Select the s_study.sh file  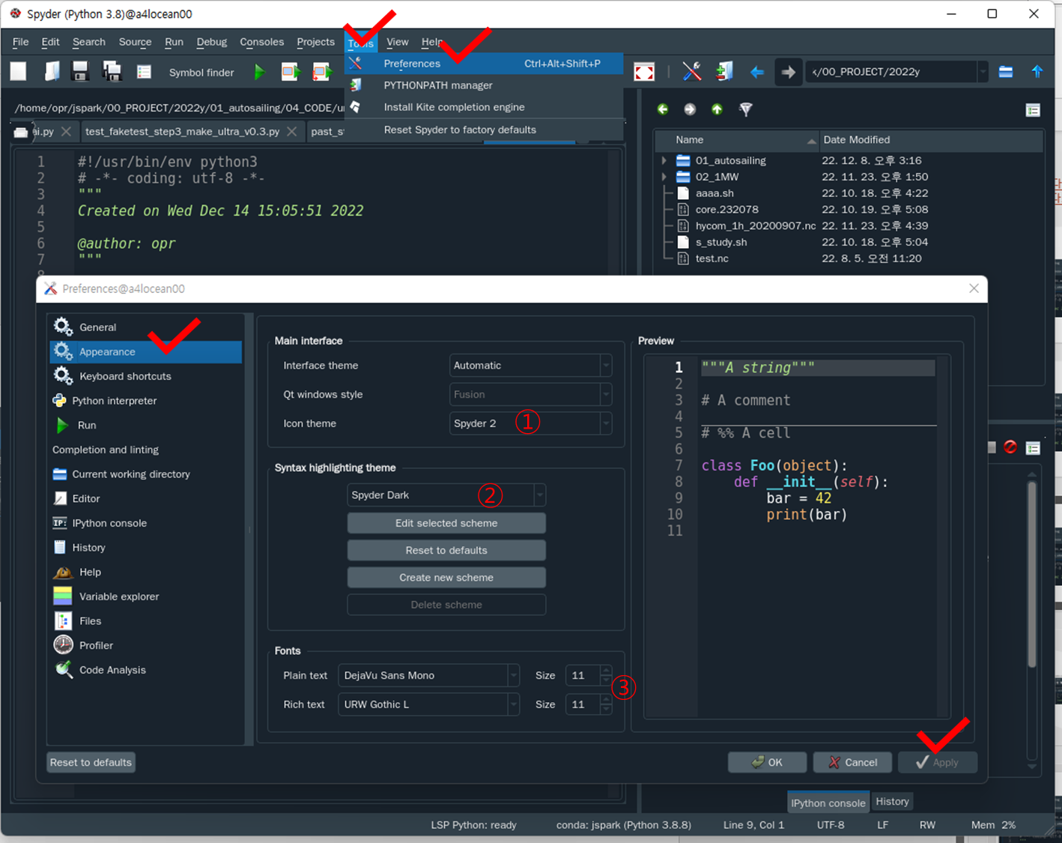(x=720, y=242)
